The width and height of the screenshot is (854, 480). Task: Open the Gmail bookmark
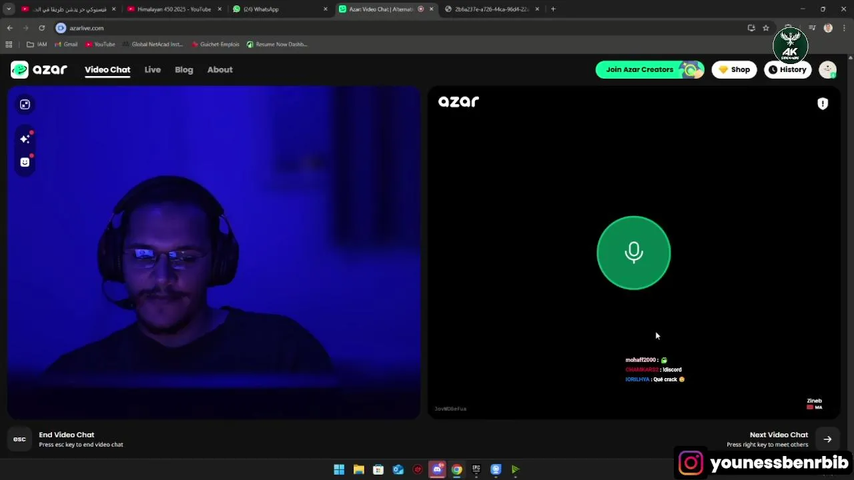tap(66, 44)
